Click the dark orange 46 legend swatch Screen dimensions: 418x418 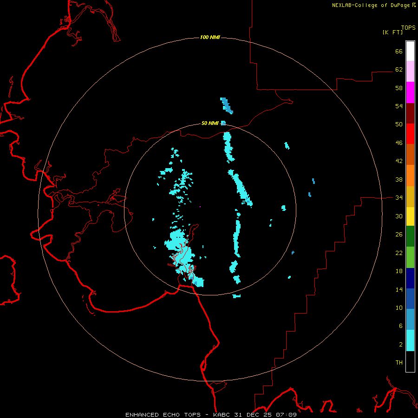(x=410, y=154)
